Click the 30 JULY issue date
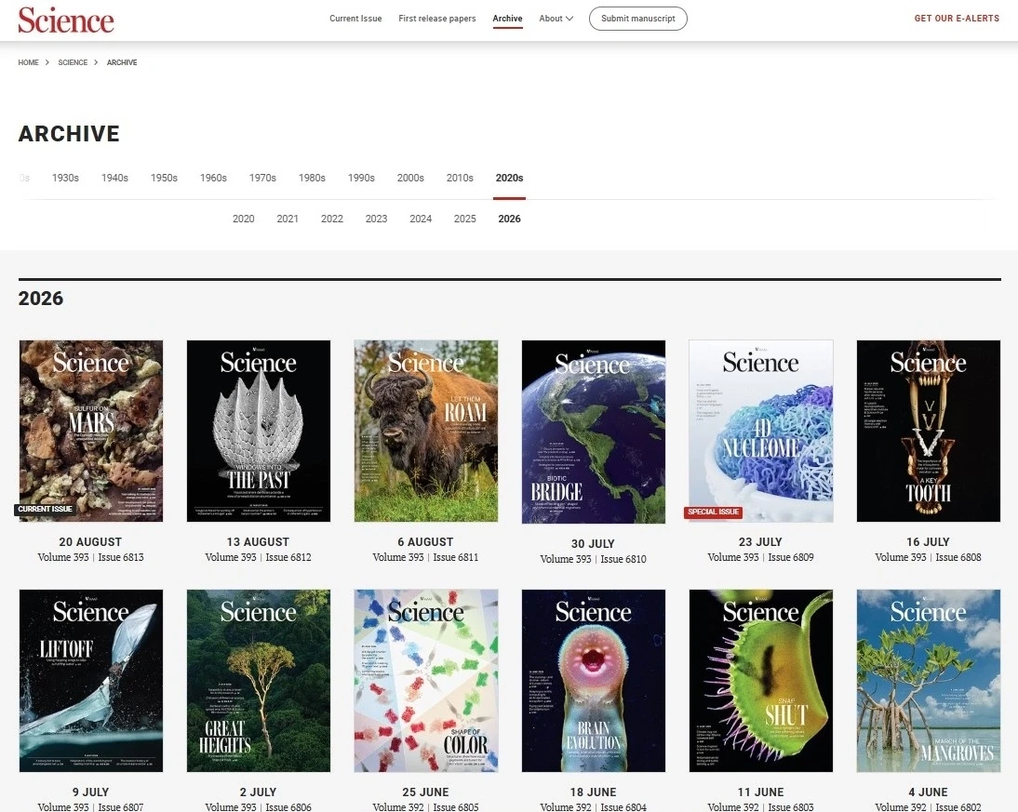Screen dimensions: 1018x812 point(593,544)
